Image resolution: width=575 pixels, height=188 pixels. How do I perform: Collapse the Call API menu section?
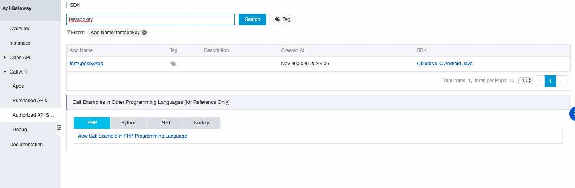pos(5,72)
